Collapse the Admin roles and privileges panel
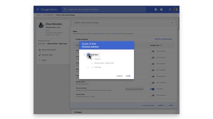Screen dimensions: 213x119 tap(172, 23)
